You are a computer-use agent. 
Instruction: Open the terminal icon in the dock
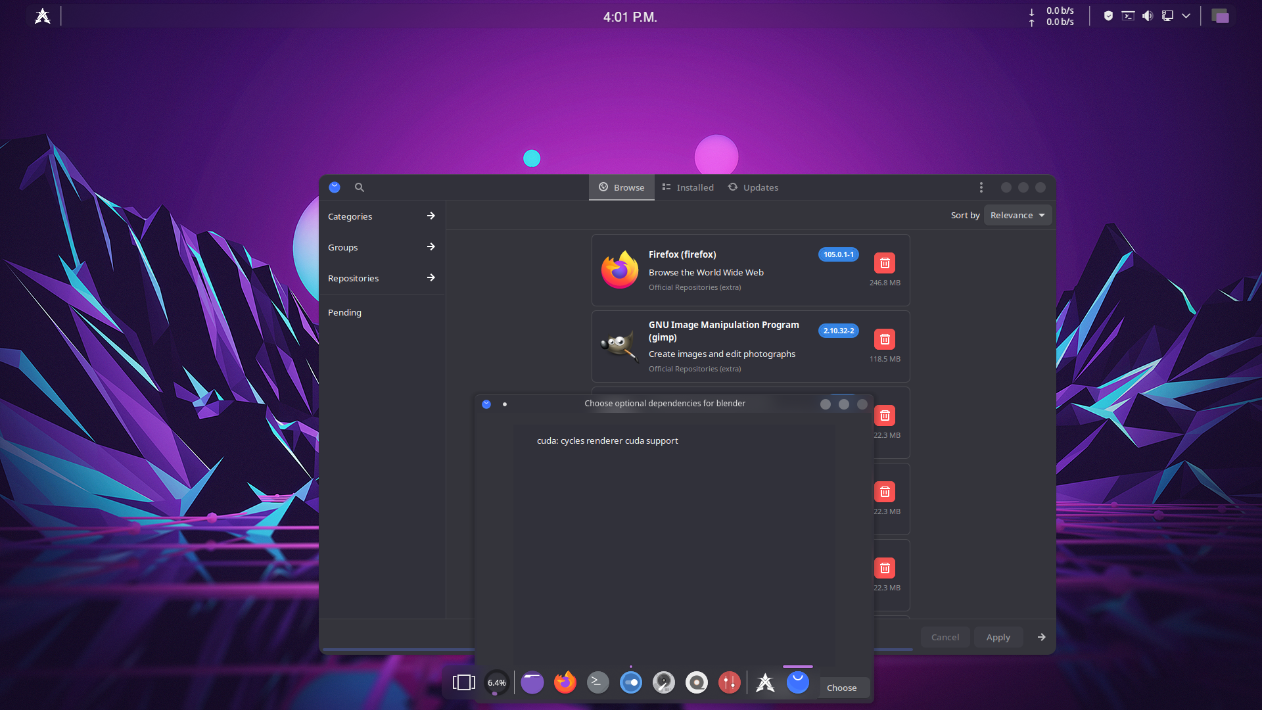click(598, 682)
